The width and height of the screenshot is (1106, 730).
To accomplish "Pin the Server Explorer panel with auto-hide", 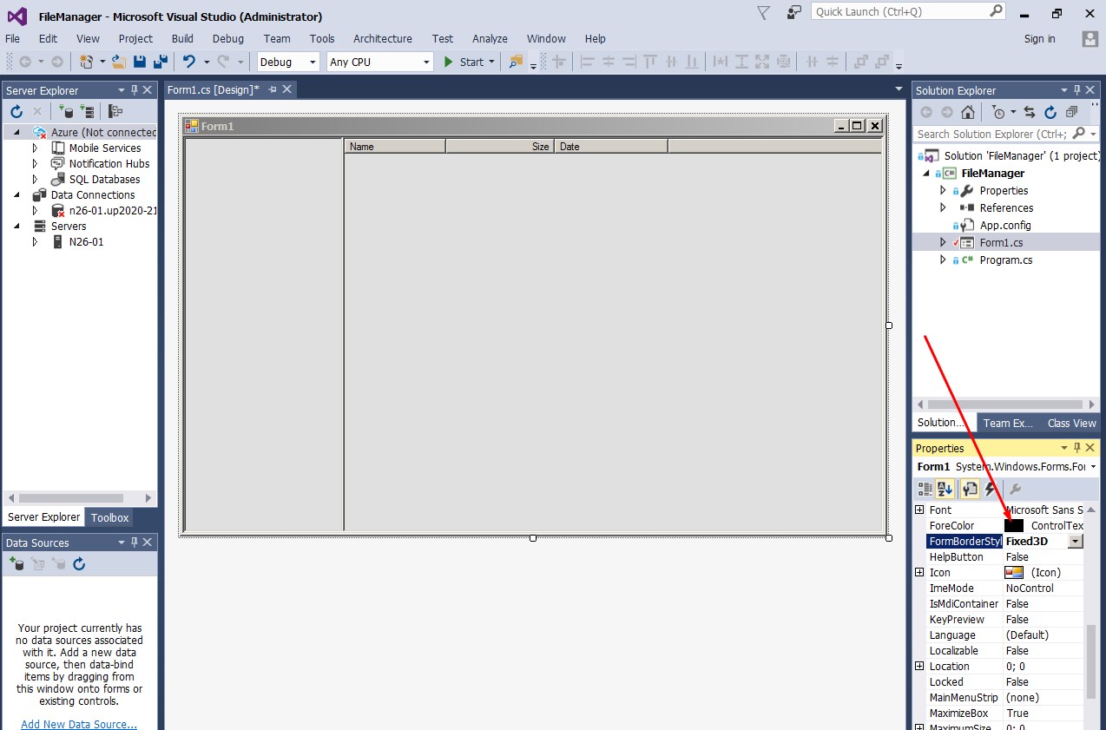I will click(x=135, y=90).
